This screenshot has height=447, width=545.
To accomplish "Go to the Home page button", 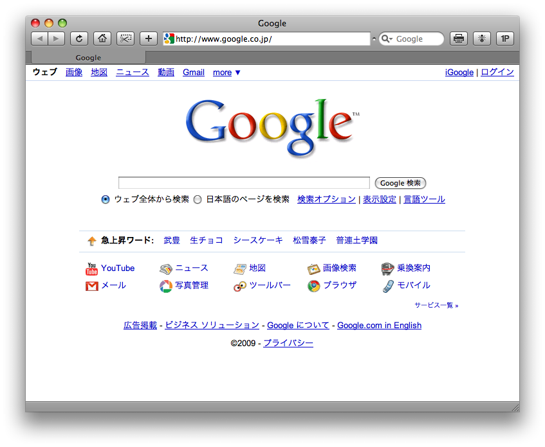I will [x=102, y=39].
